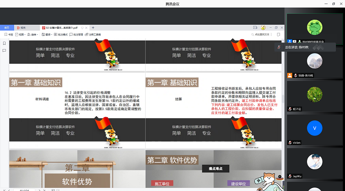Open the 注释工具箱 annotation toolbox
This screenshot has width=345, height=191.
pos(93,34)
